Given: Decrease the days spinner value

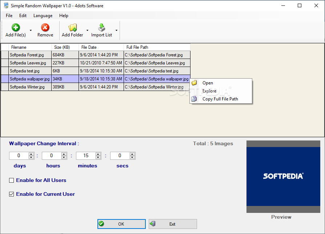Looking at the screenshot, I should pos(31,157).
